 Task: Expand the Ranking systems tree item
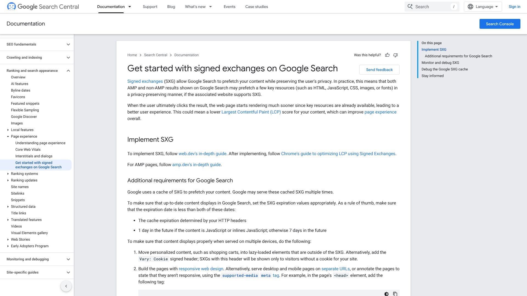click(8, 174)
